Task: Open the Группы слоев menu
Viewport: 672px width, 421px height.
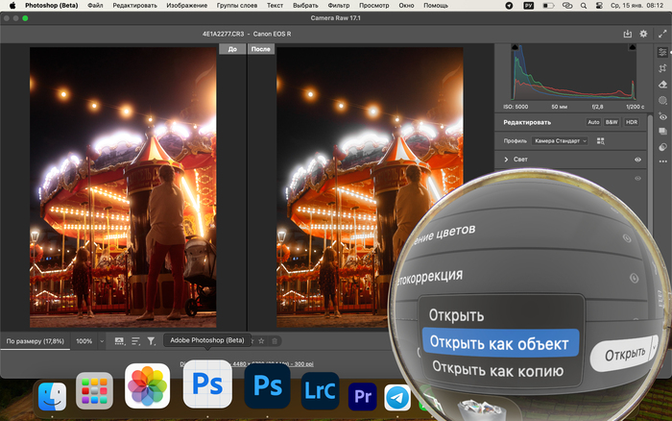Action: pos(237,6)
